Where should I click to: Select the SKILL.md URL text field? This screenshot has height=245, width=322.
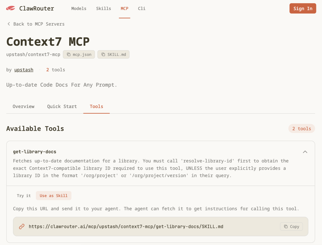point(125,226)
